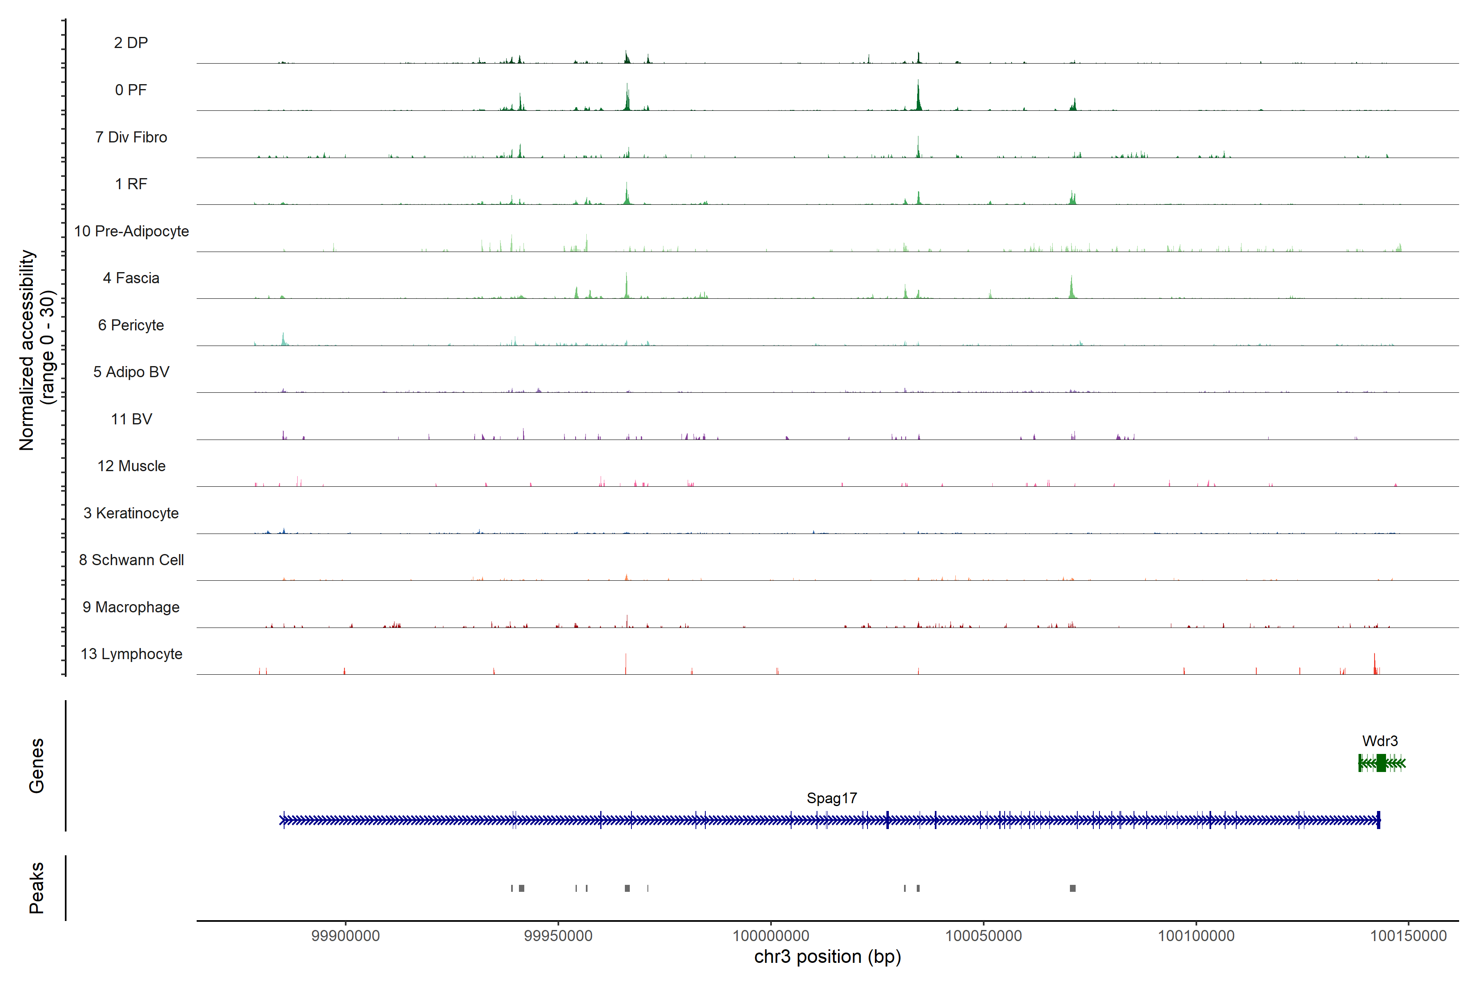This screenshot has width=1478, height=985.
Task: Click the green Wdr3 gene exon block
Action: [1381, 763]
